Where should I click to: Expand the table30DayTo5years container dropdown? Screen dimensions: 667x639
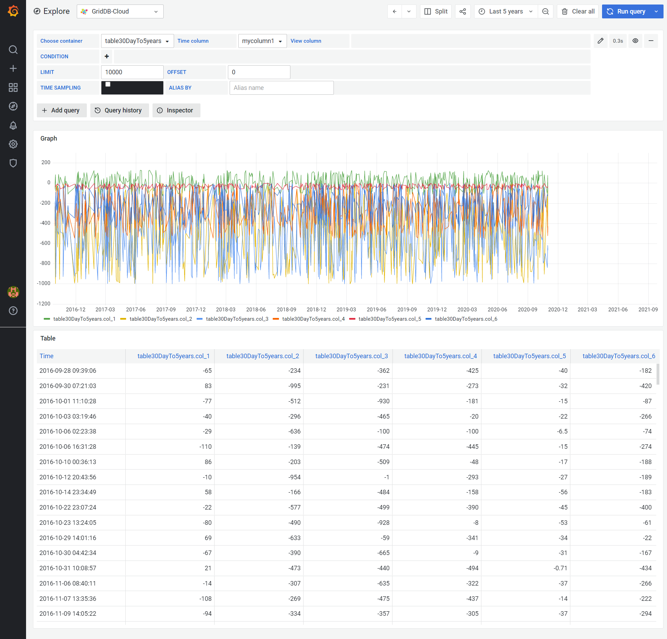tap(137, 41)
